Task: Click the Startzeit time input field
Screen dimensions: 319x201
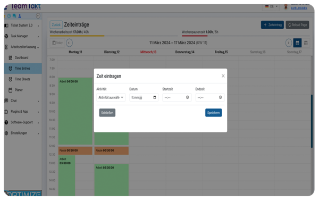Action: tap(177, 97)
